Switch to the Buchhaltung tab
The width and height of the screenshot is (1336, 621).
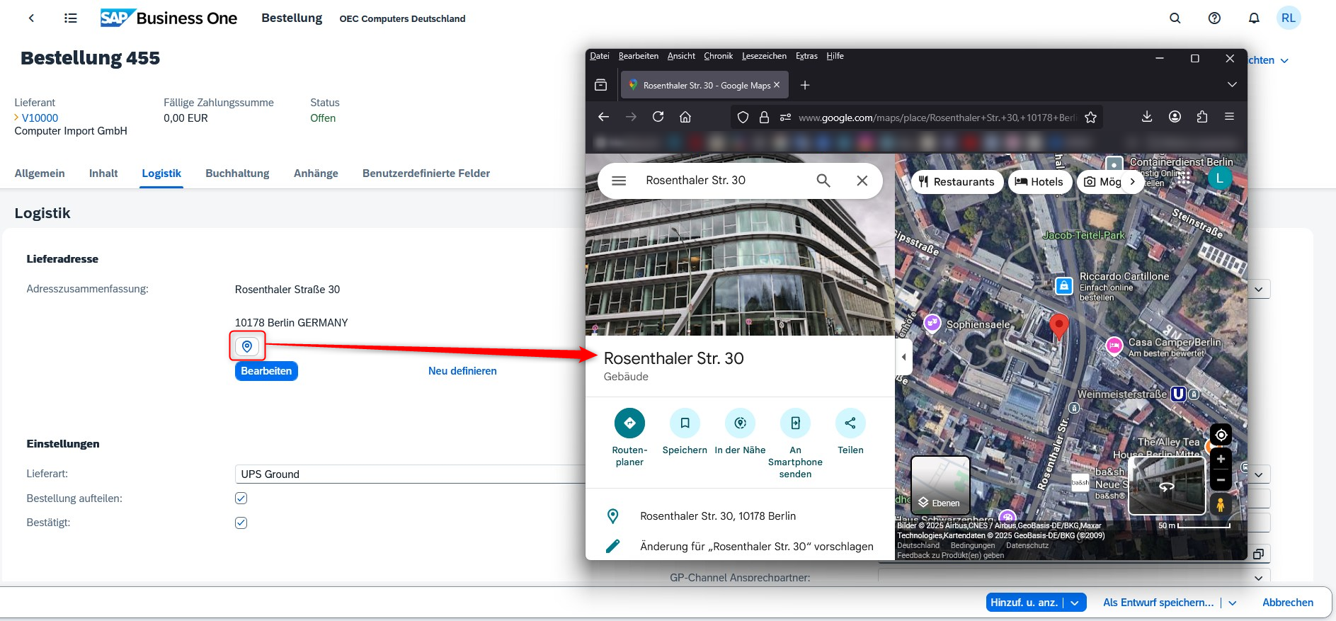pos(237,173)
